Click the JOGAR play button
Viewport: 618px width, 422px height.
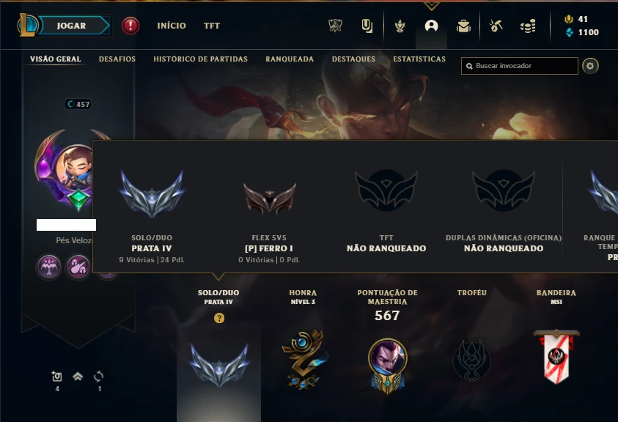click(x=71, y=26)
